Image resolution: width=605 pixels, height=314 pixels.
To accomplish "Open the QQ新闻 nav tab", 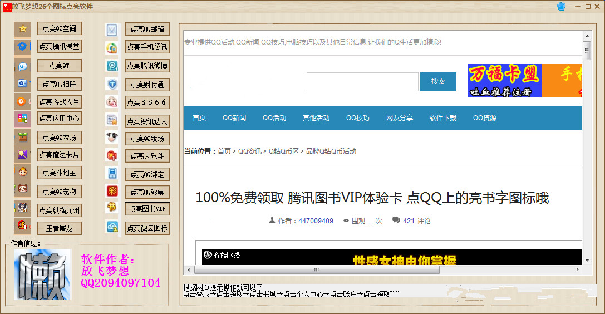I will (234, 117).
